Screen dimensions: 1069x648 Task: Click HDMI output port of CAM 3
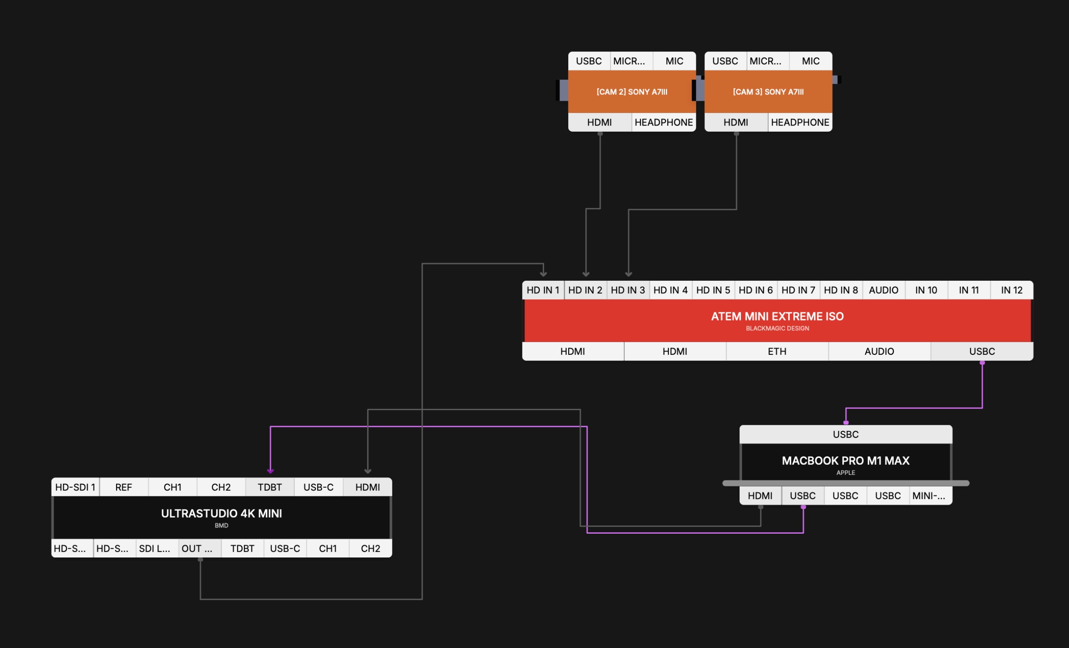[x=736, y=122]
